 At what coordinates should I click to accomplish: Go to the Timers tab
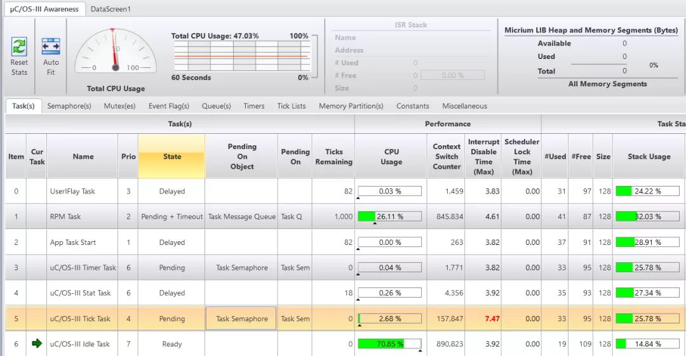[253, 106]
